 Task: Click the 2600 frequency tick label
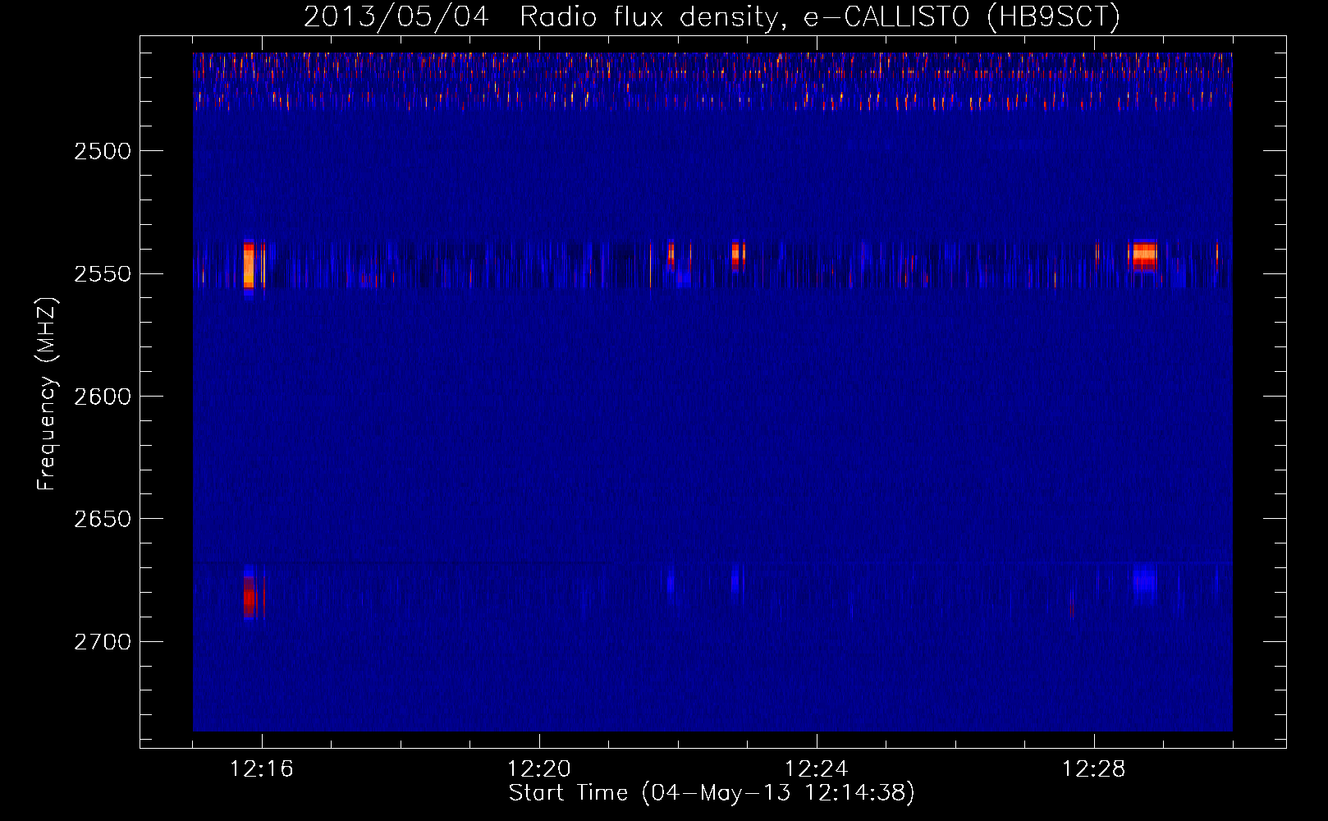(x=103, y=397)
